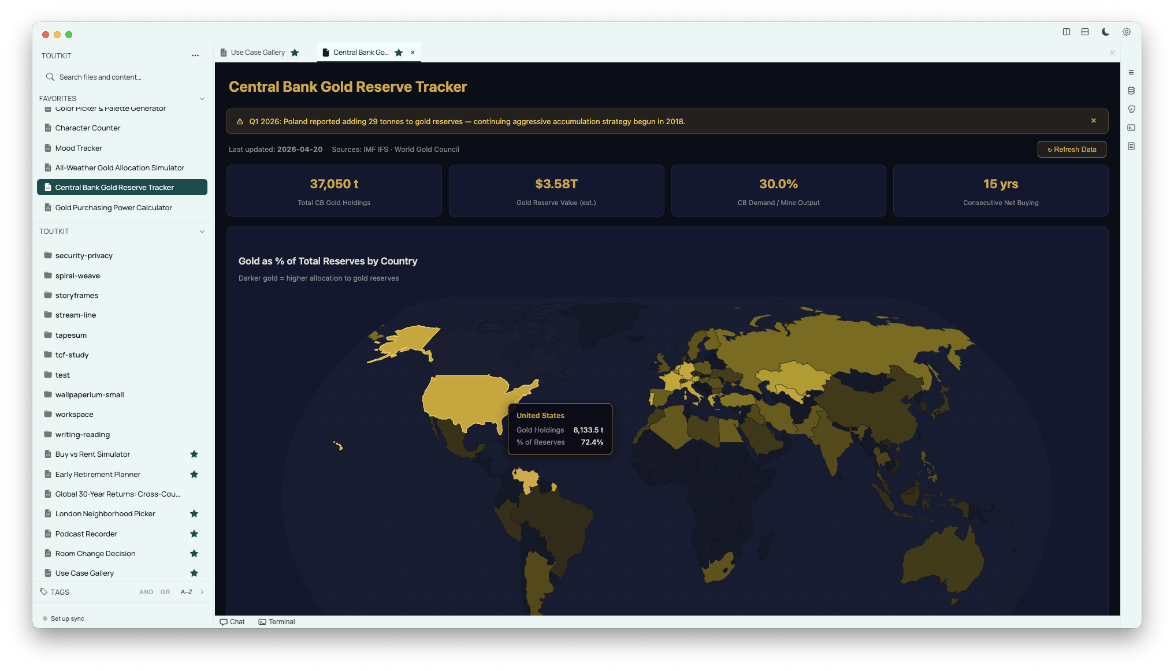Open Character Counter from favorites
The image size is (1174, 671).
122,128
